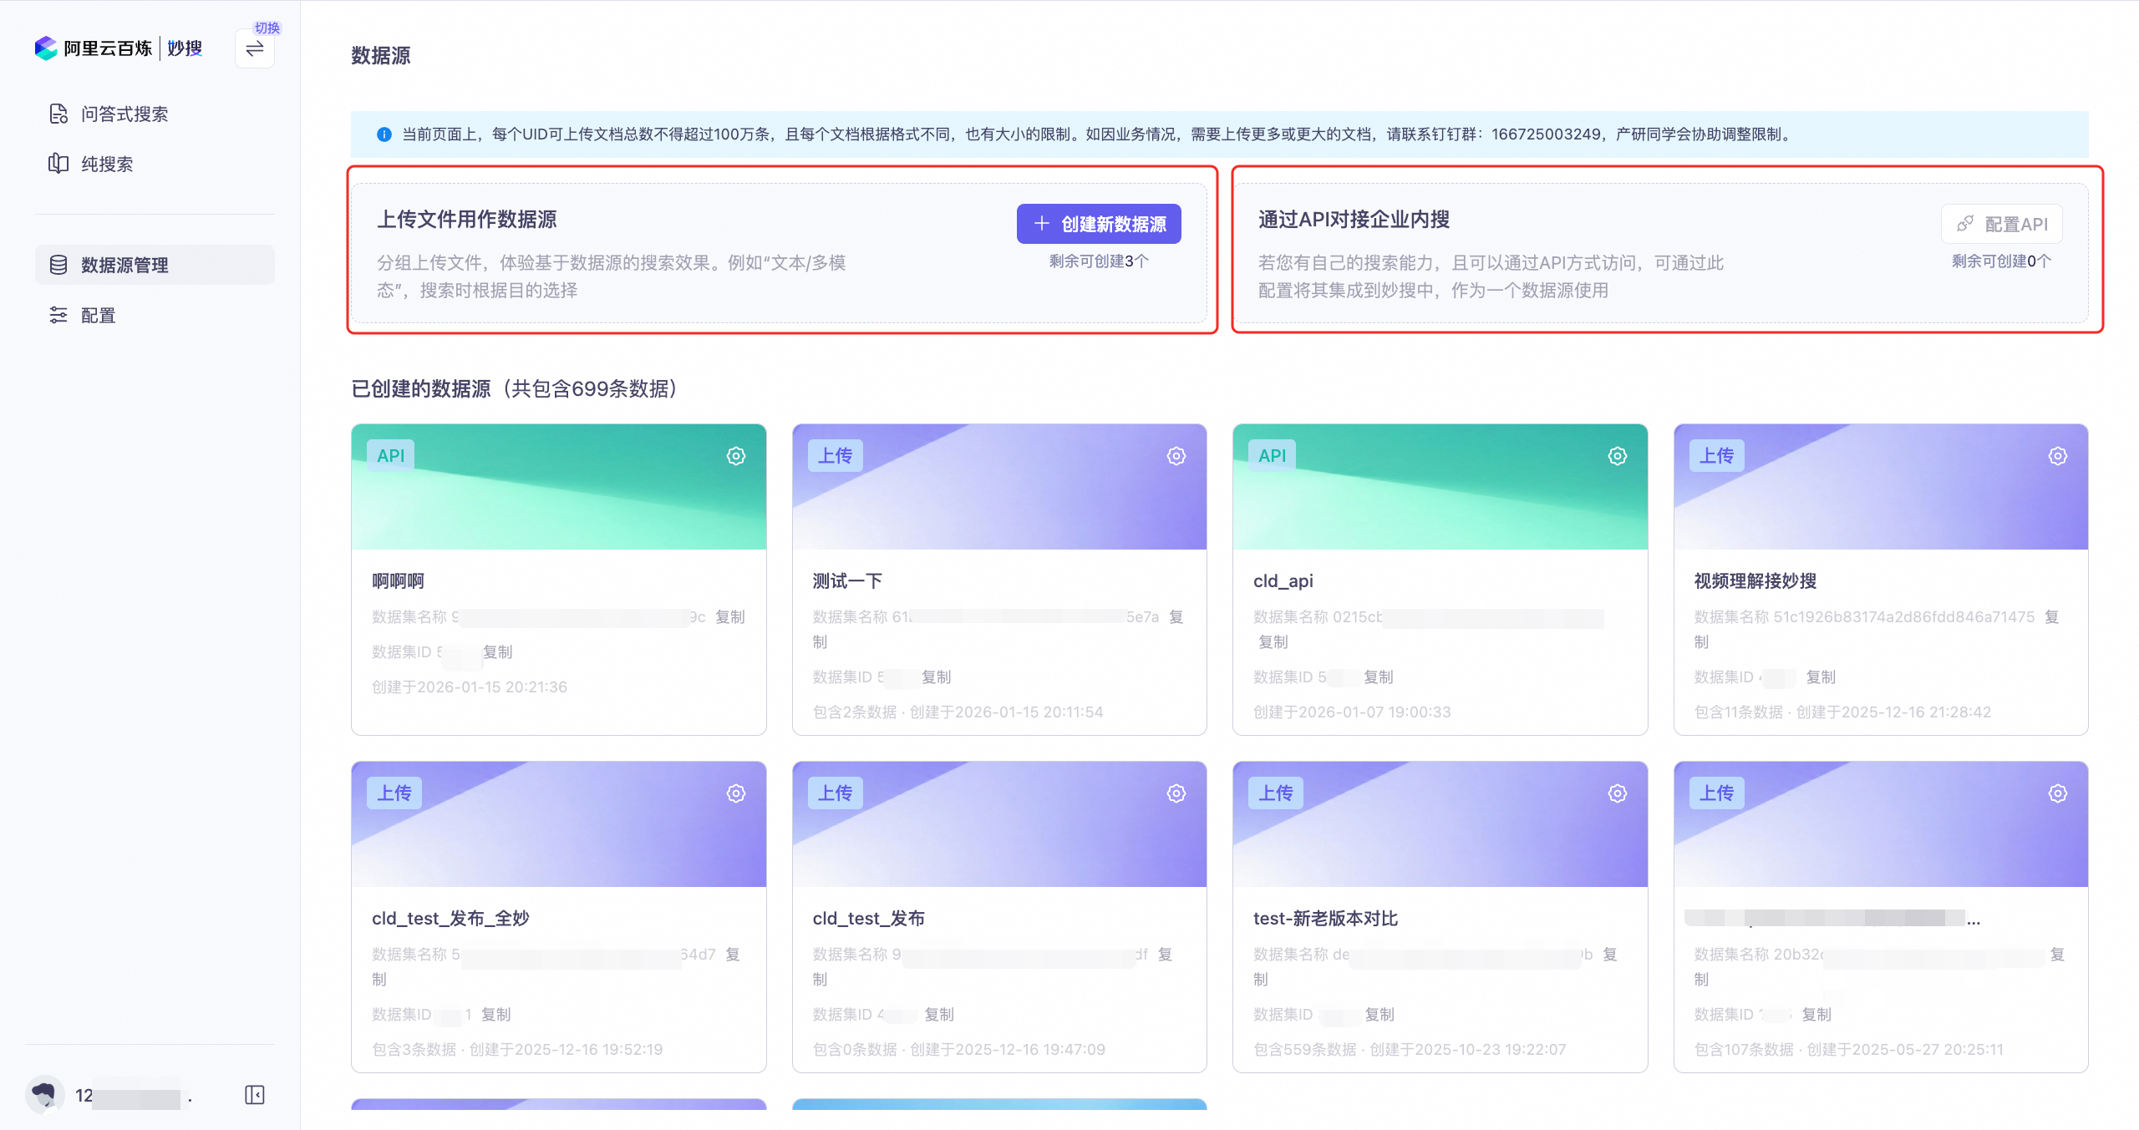
Task: Copy the 数据集名称 of 啊啊啊
Action: tap(729, 617)
